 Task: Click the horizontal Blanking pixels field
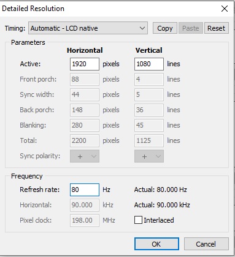[x=85, y=125]
